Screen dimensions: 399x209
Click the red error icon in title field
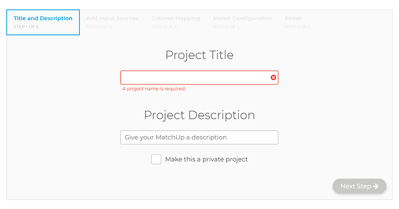click(x=273, y=77)
